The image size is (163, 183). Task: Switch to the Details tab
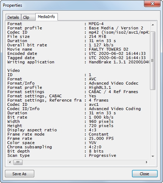click(13, 17)
